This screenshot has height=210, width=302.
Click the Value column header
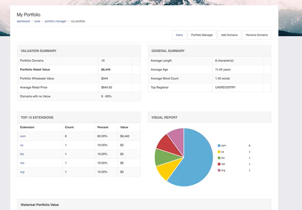(124, 127)
